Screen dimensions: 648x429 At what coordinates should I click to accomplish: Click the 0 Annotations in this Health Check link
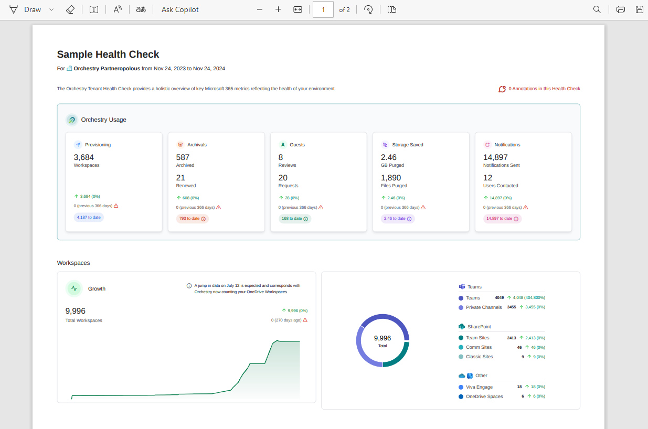pyautogui.click(x=544, y=89)
